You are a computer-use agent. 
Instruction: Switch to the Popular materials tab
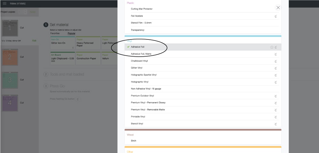[71, 33]
